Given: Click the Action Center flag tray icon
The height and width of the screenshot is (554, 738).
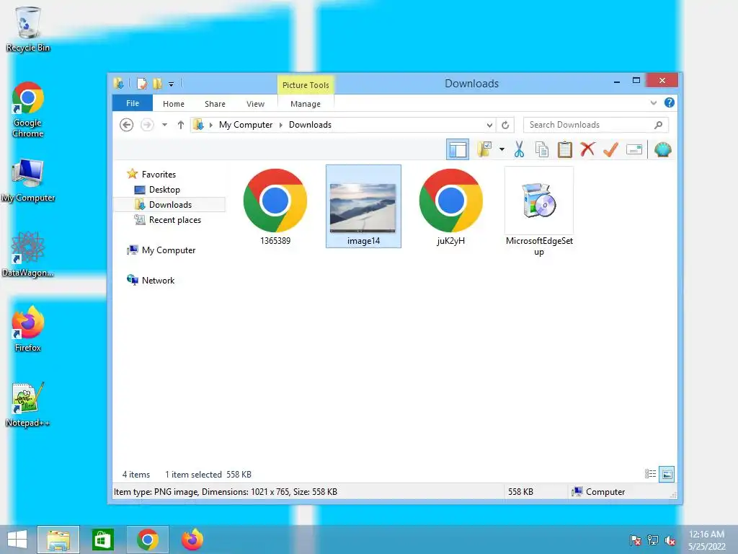Looking at the screenshot, I should point(636,540).
